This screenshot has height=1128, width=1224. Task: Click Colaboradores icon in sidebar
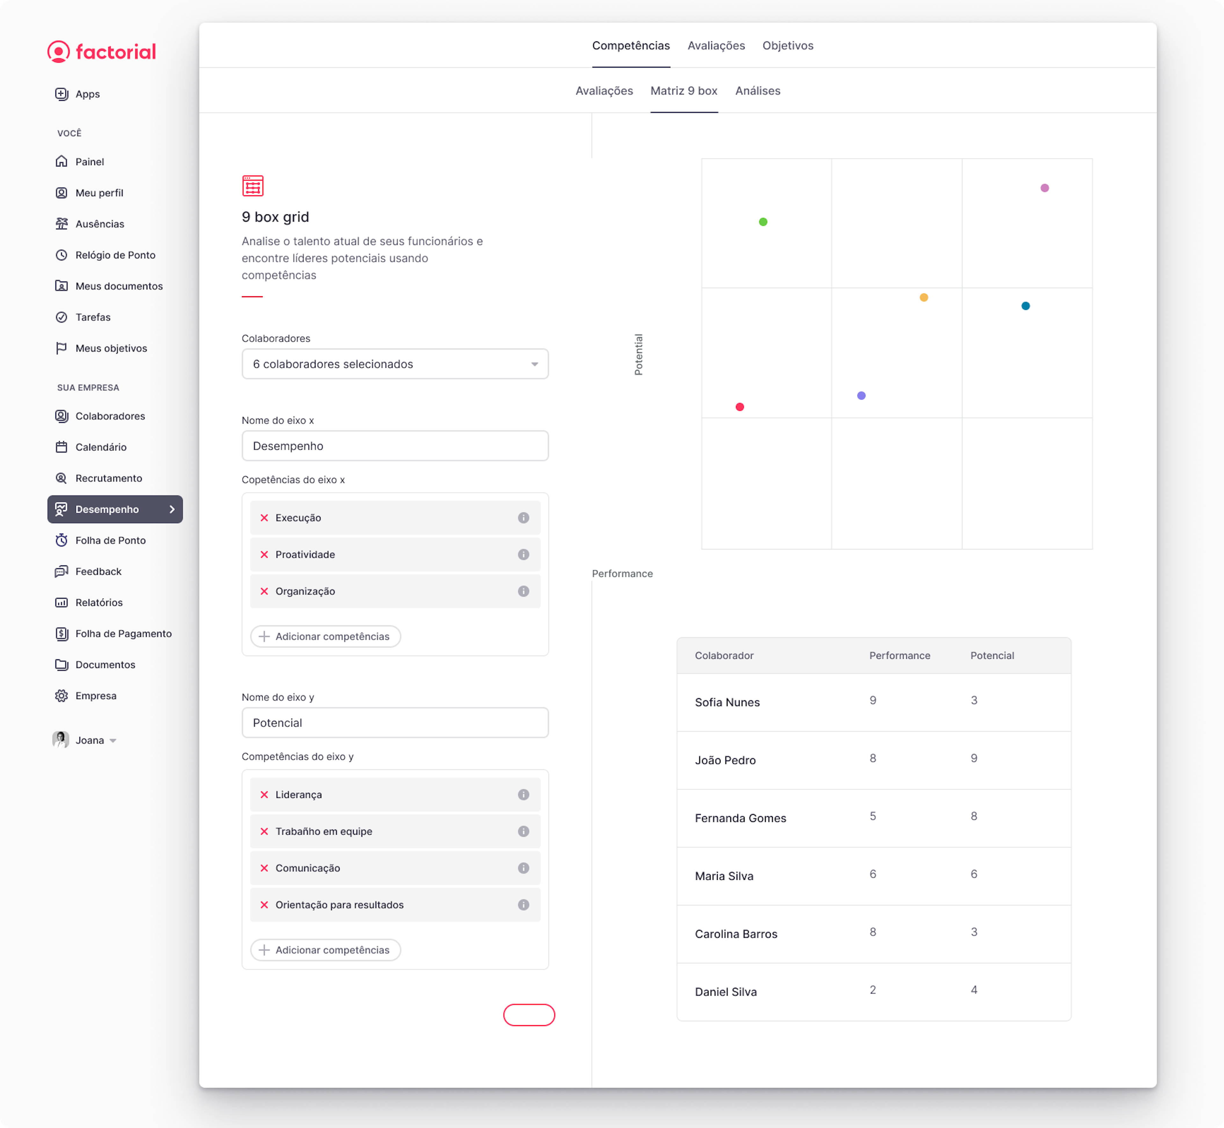[x=62, y=416]
